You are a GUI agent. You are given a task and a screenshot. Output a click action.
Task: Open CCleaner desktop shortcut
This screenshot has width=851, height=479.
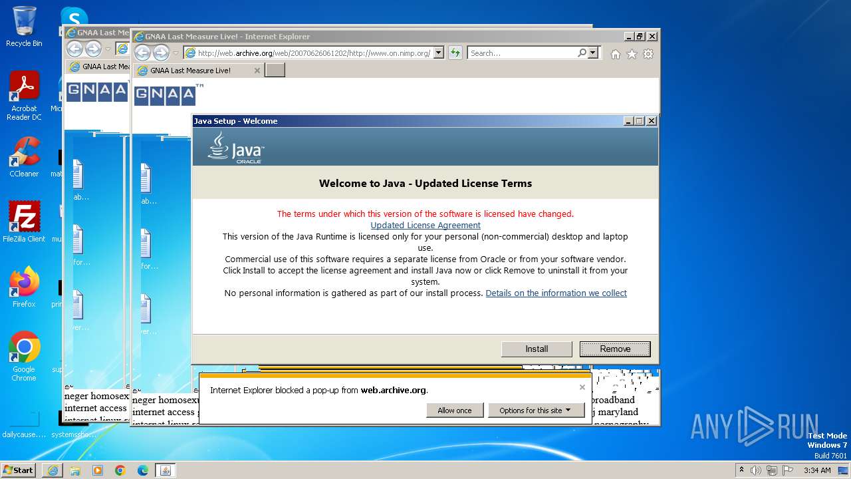click(x=24, y=157)
